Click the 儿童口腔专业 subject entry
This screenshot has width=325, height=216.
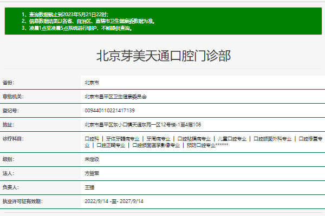tap(232, 139)
